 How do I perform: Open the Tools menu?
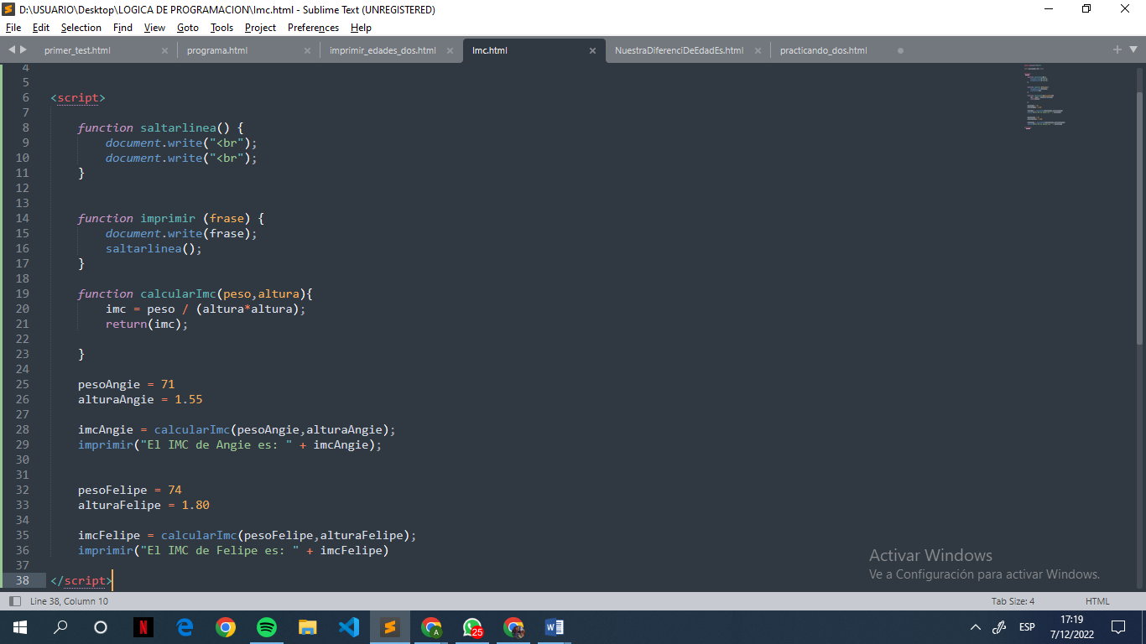[x=221, y=28]
